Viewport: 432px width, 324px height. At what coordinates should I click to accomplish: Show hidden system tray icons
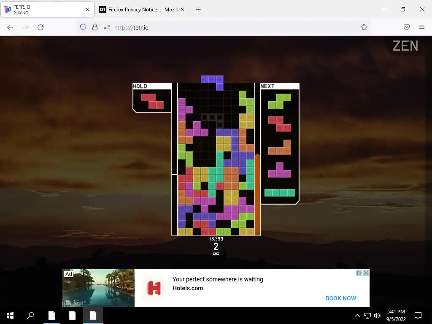tap(357, 316)
